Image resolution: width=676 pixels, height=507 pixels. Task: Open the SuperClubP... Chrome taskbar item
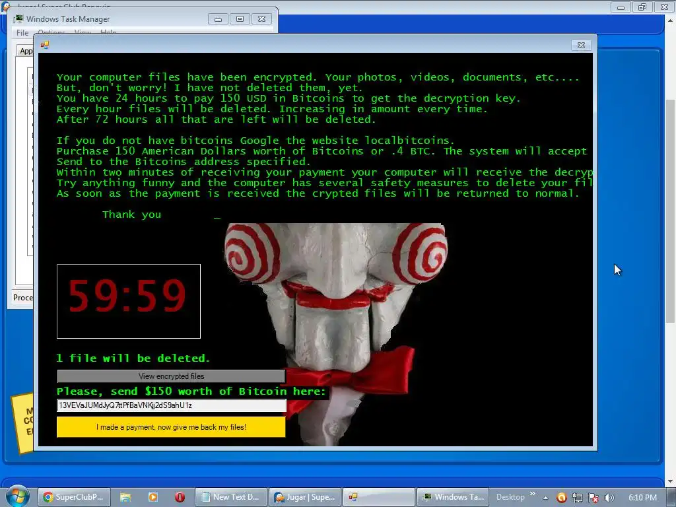pyautogui.click(x=74, y=497)
